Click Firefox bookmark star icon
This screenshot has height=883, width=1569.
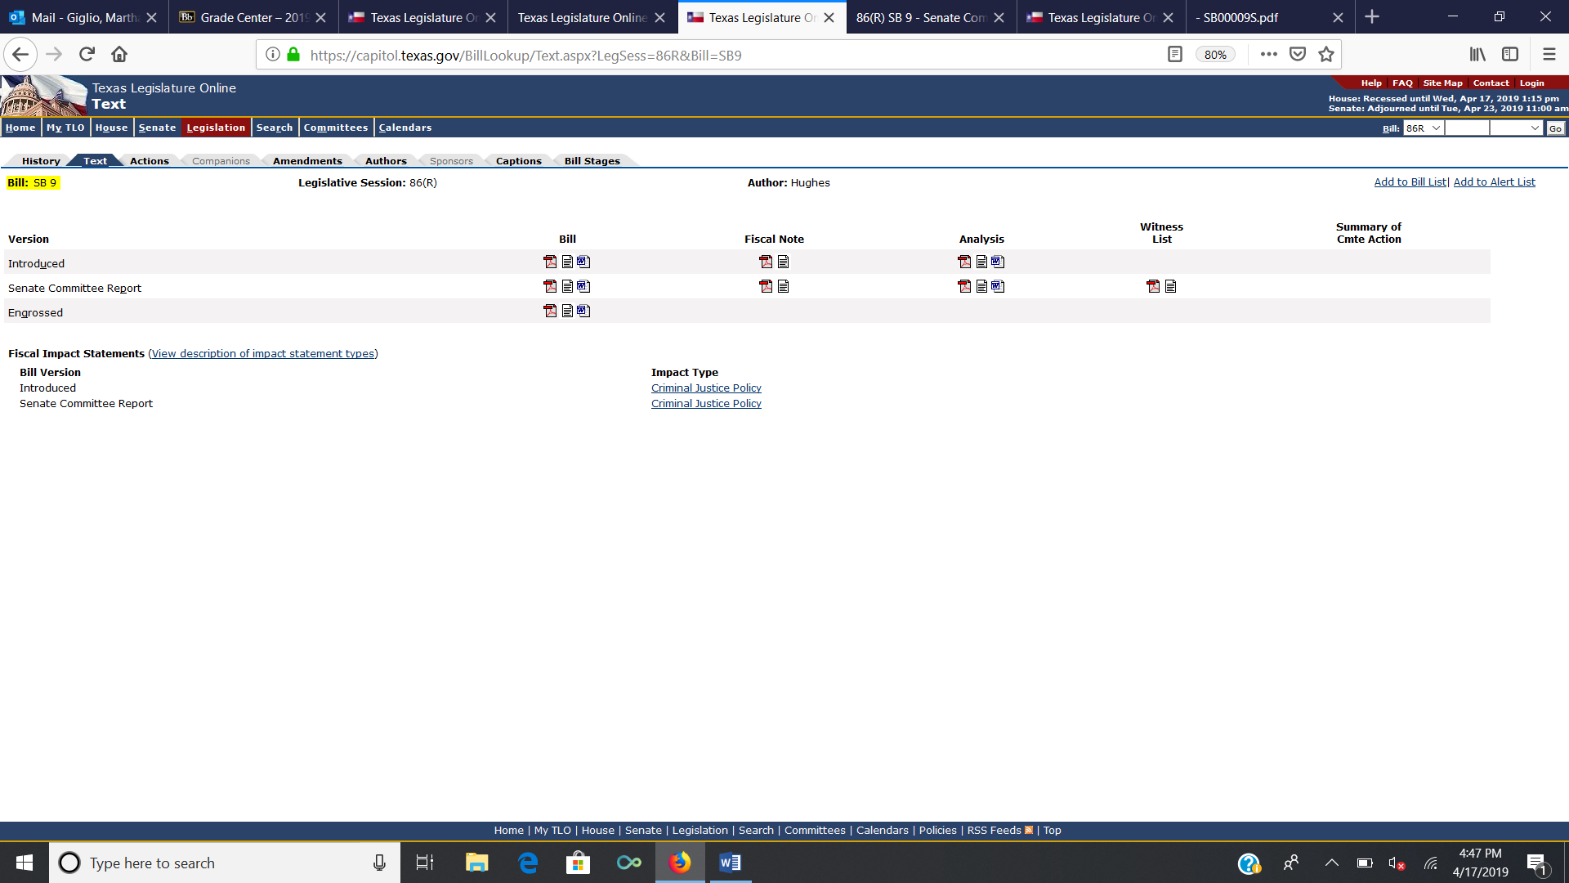point(1326,55)
